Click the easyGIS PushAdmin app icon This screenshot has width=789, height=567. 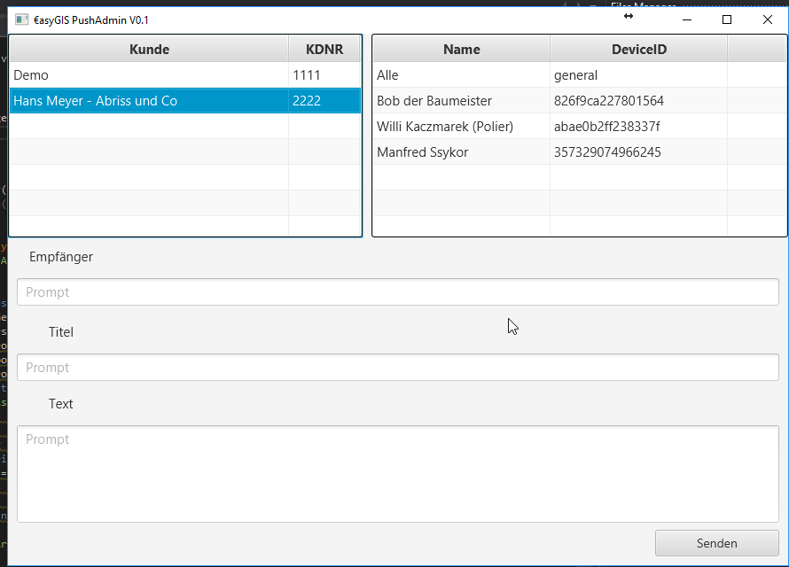pyautogui.click(x=21, y=19)
